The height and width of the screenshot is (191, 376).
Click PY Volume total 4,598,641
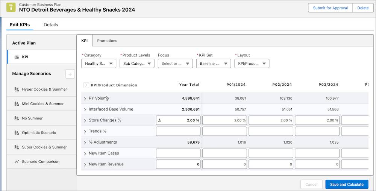coord(191,98)
